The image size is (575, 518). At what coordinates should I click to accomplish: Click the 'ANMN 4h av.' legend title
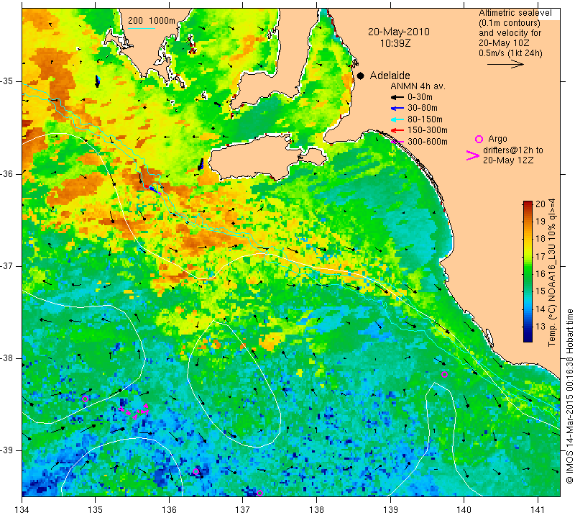(x=418, y=86)
